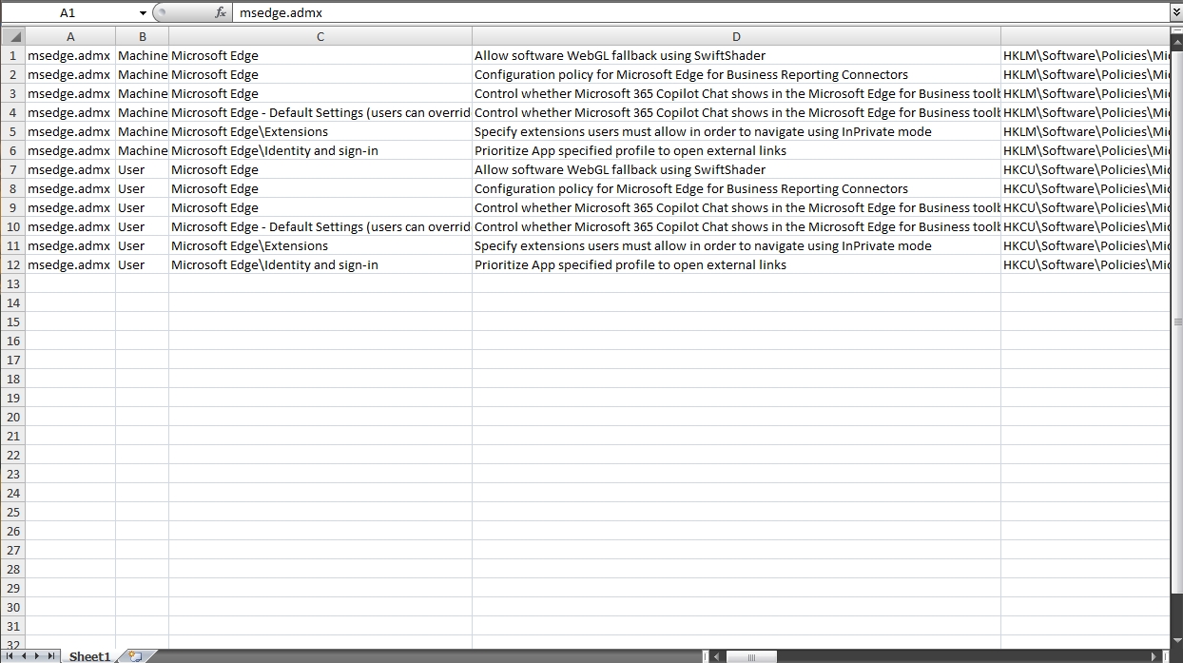Image resolution: width=1183 pixels, height=663 pixels.
Task: Click the fx Insert Function icon
Action: [x=221, y=13]
